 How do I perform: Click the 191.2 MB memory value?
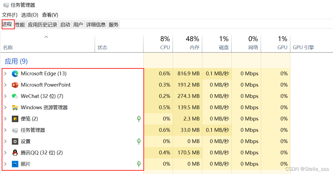click(189, 85)
